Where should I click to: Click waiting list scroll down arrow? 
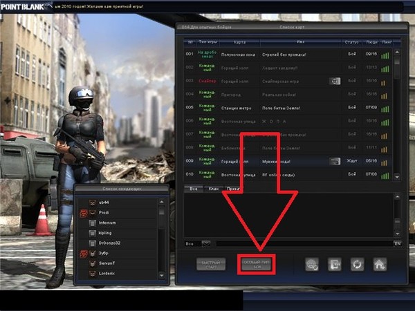162,275
